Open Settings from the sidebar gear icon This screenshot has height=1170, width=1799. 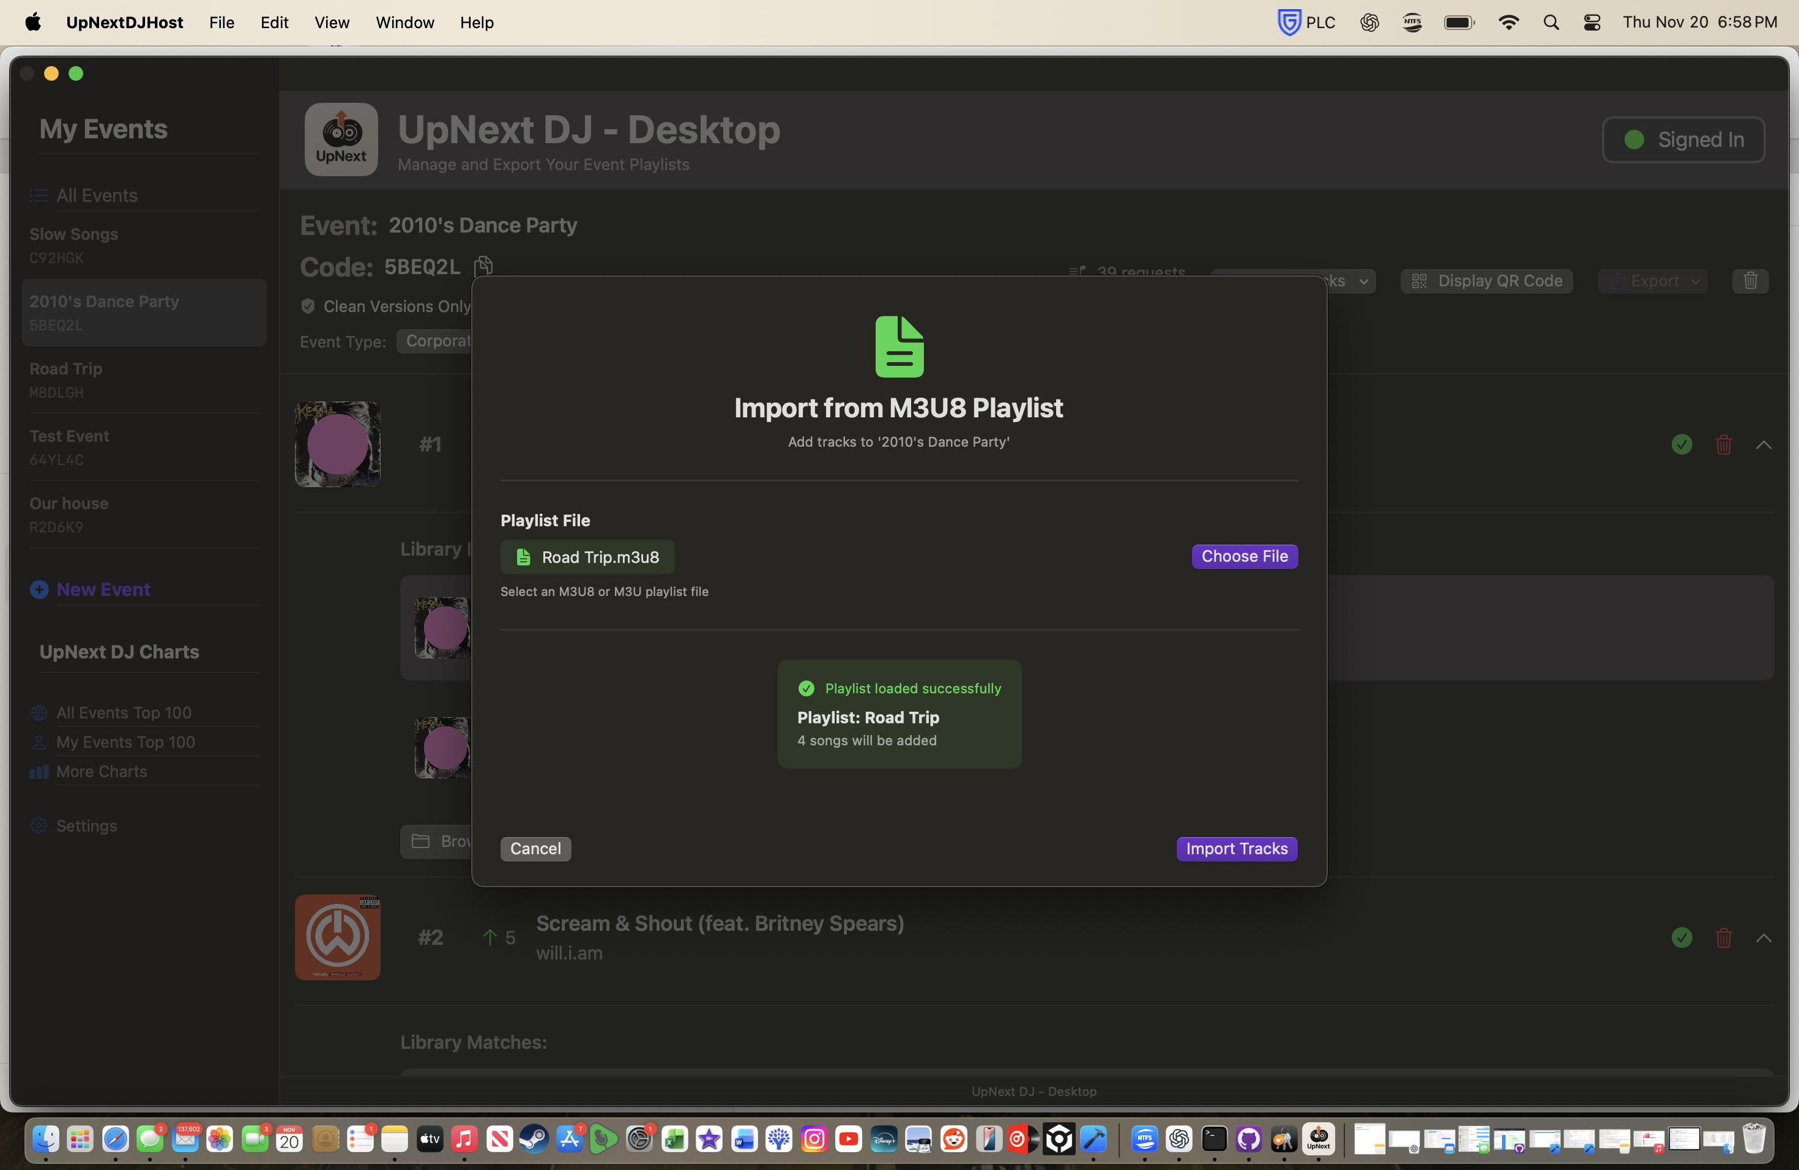(39, 825)
